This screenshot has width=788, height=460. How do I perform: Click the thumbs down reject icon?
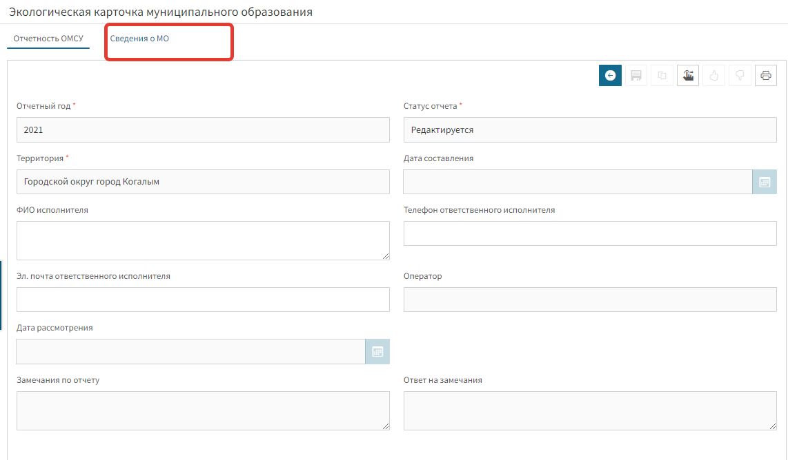point(740,76)
